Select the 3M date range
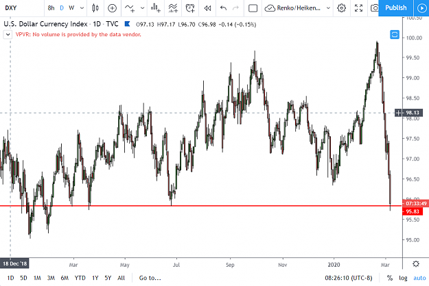 (51, 278)
